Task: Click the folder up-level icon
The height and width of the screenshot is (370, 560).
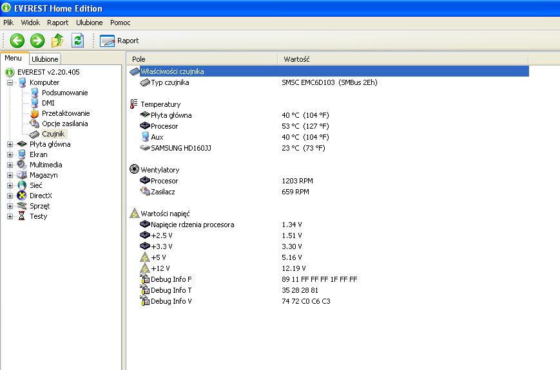Action: (57, 41)
